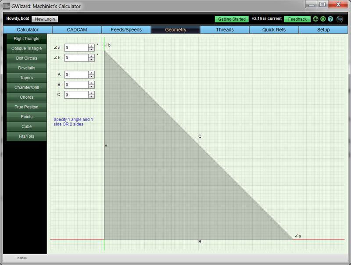Decrease side A value with its down arrow

pos(92,76)
